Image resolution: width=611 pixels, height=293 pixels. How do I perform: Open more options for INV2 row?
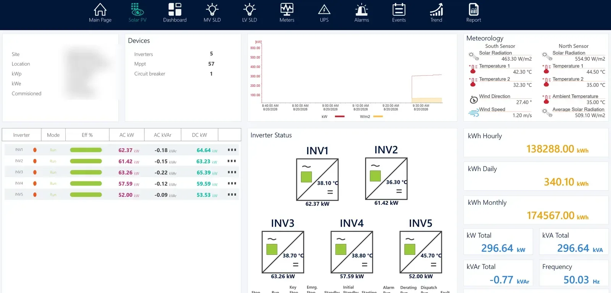click(232, 161)
